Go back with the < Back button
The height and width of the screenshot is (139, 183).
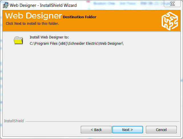[x=96, y=130]
